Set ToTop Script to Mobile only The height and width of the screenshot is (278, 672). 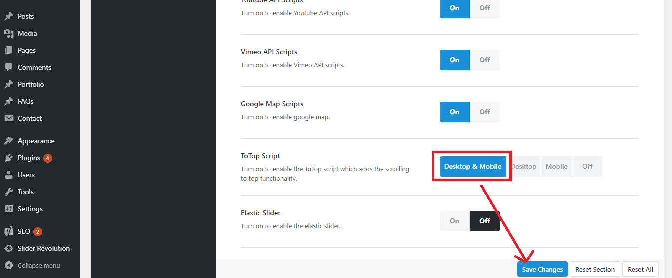[x=556, y=166]
